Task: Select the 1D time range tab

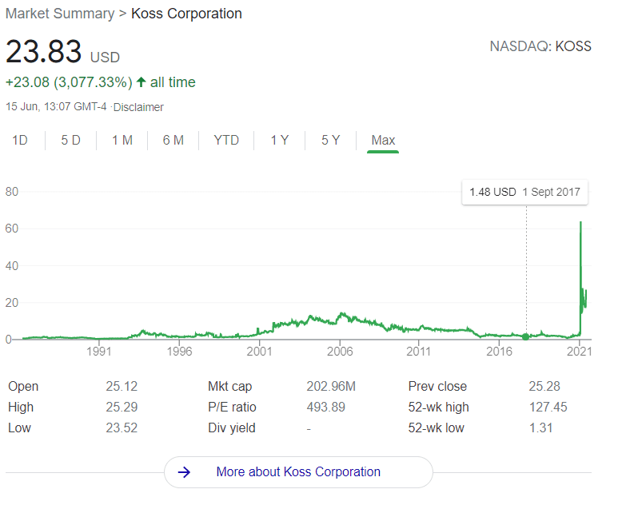Action: point(20,140)
